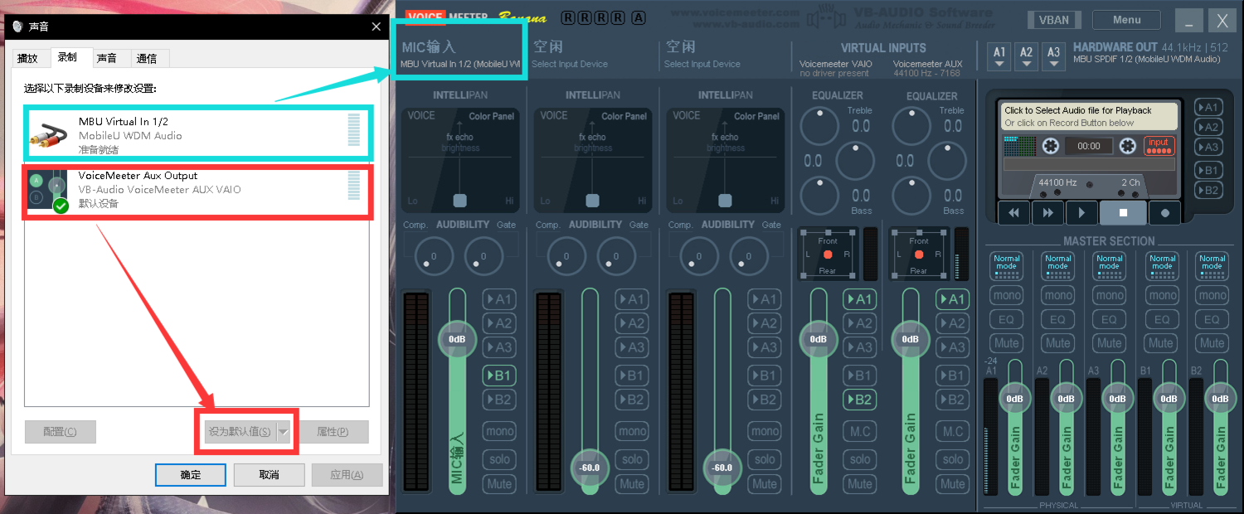Click the cassette record button

(1164, 213)
